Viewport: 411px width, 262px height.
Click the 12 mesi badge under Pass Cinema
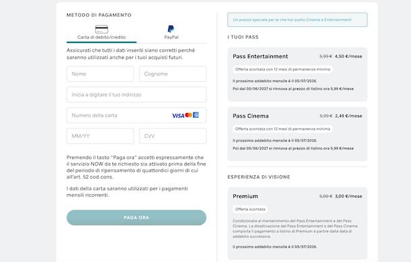tap(282, 129)
